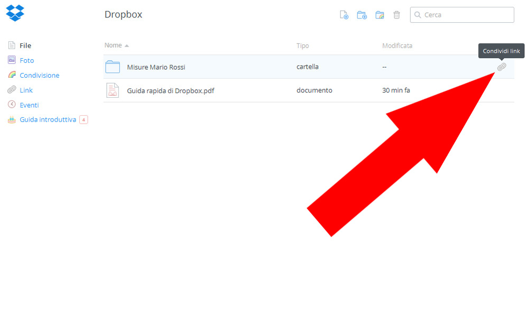The image size is (527, 316).
Task: Click the PDF document file icon
Action: 113,90
